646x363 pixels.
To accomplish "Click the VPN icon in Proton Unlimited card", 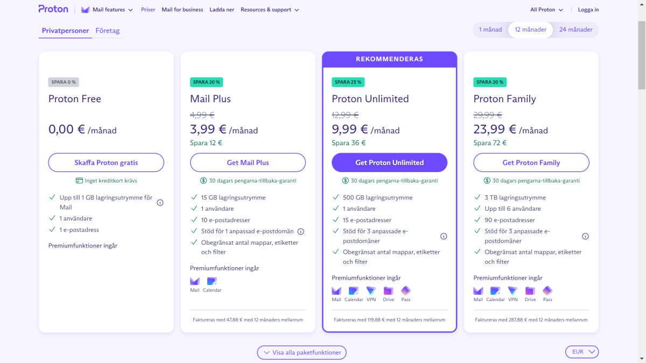I will [x=371, y=291].
